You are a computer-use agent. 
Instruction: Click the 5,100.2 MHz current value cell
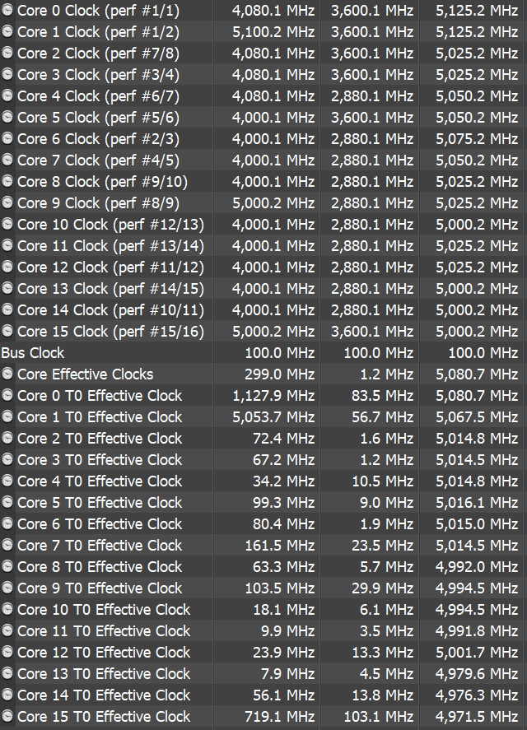273,32
